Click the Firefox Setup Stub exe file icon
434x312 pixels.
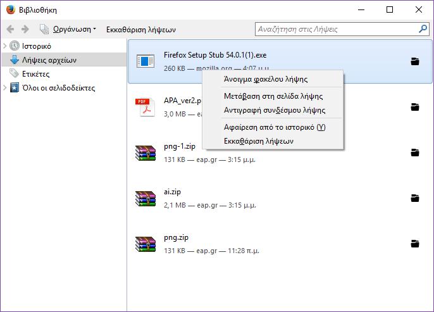tap(146, 61)
